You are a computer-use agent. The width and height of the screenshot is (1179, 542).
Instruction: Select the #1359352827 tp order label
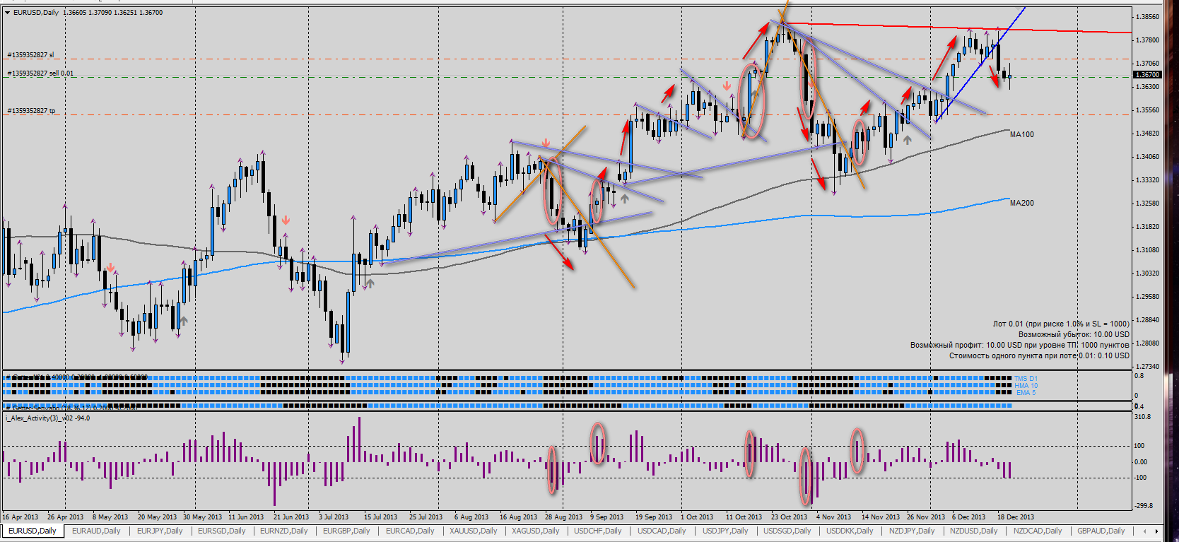tap(31, 111)
